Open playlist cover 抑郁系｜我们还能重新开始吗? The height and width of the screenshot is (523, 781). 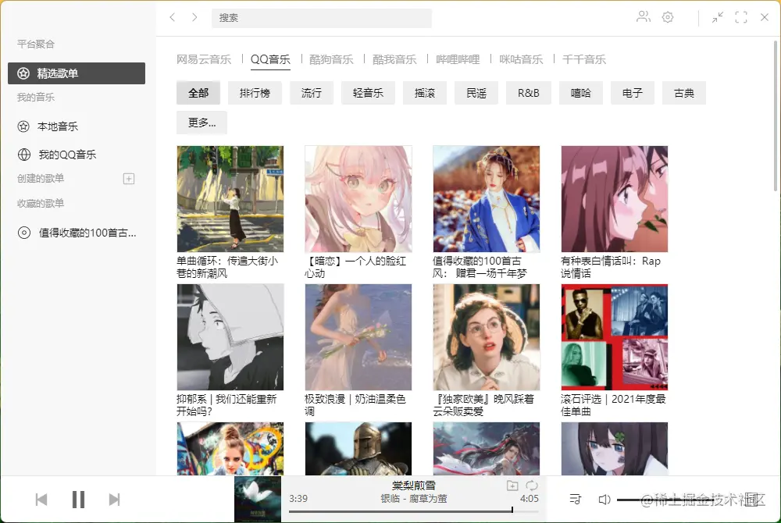(230, 337)
